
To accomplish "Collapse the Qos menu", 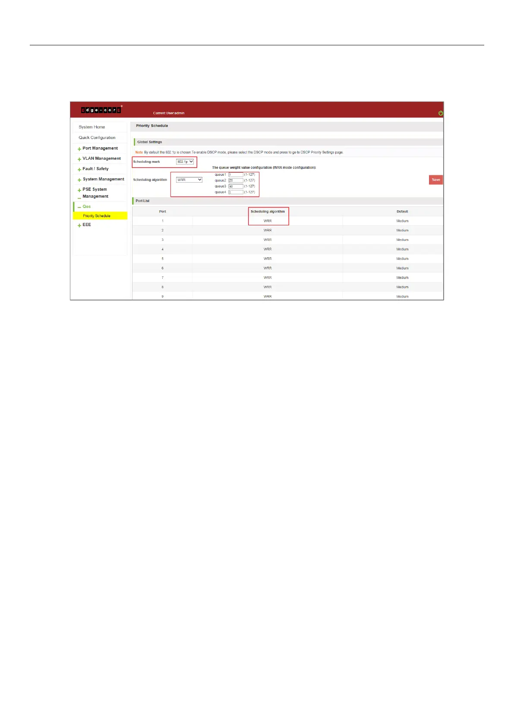I will click(x=86, y=206).
